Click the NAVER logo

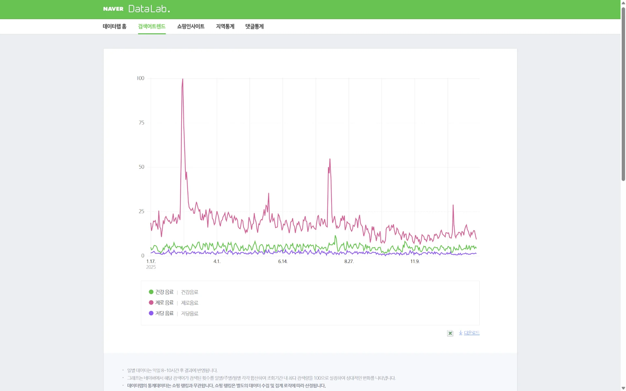[113, 9]
